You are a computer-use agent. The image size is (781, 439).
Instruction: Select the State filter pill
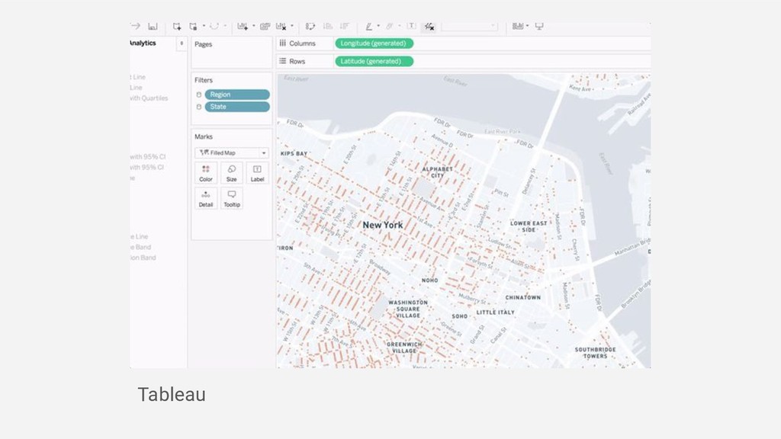[x=237, y=107]
